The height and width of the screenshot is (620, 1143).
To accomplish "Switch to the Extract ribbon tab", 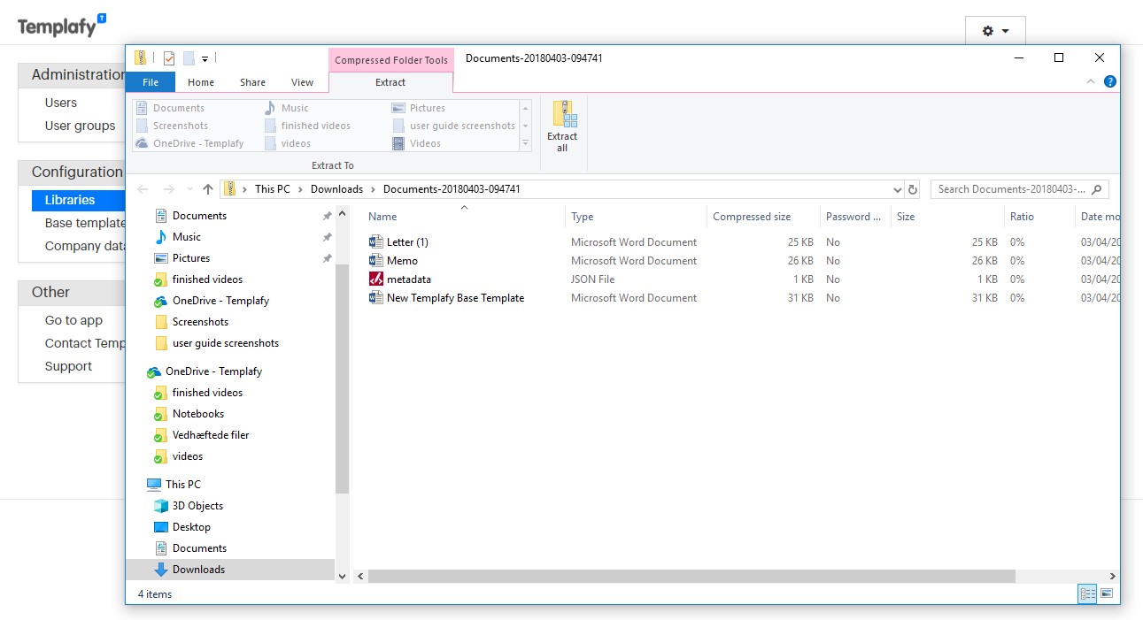I will click(390, 81).
